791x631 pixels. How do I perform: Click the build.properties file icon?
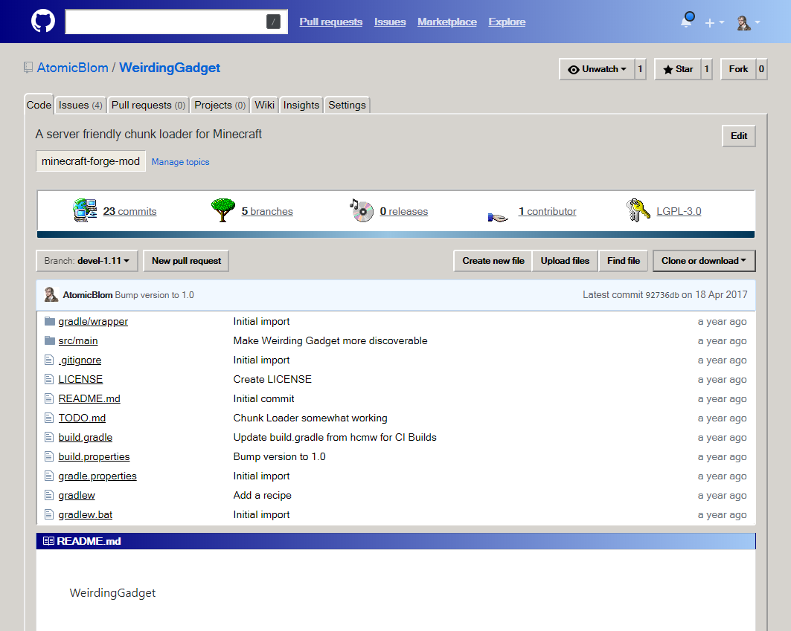click(49, 456)
